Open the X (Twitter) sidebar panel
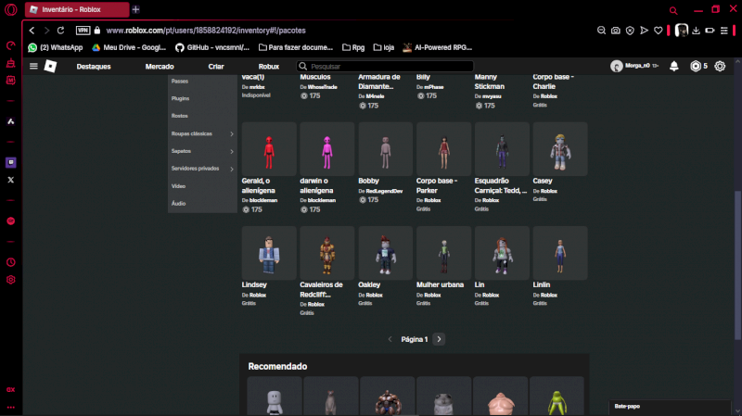 [11, 180]
